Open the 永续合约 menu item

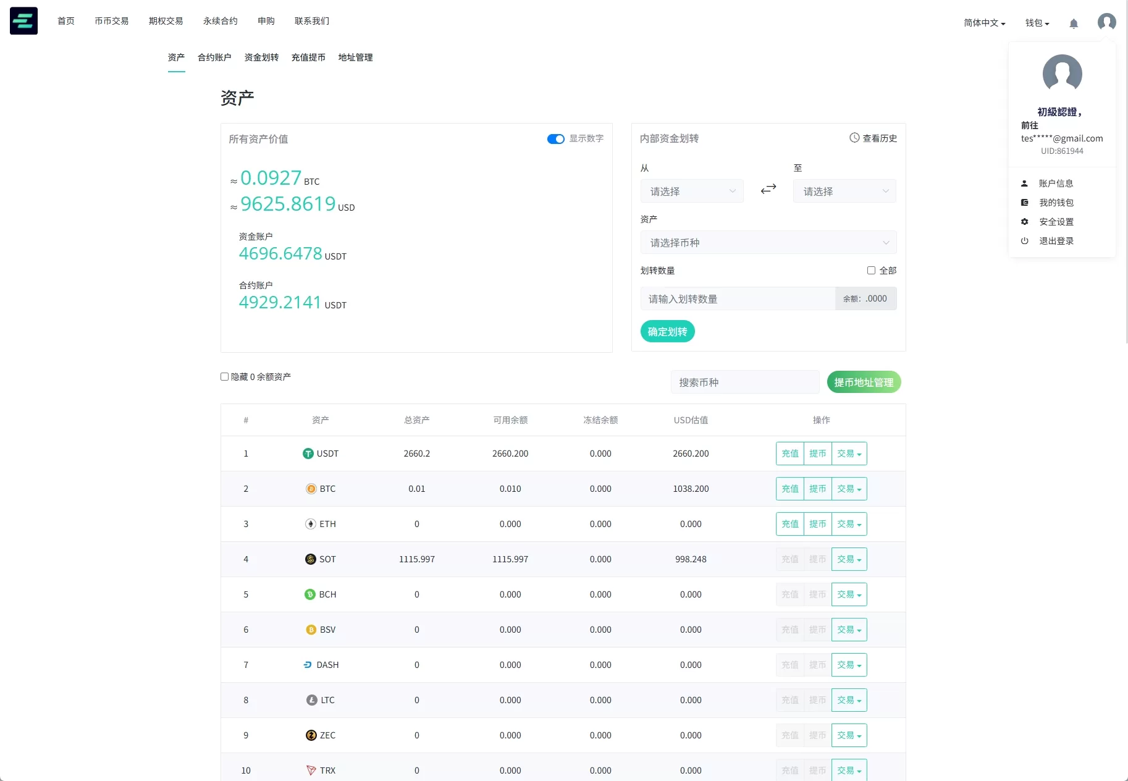220,21
